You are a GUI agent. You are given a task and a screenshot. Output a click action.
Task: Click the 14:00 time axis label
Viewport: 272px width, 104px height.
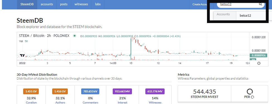(113, 63)
